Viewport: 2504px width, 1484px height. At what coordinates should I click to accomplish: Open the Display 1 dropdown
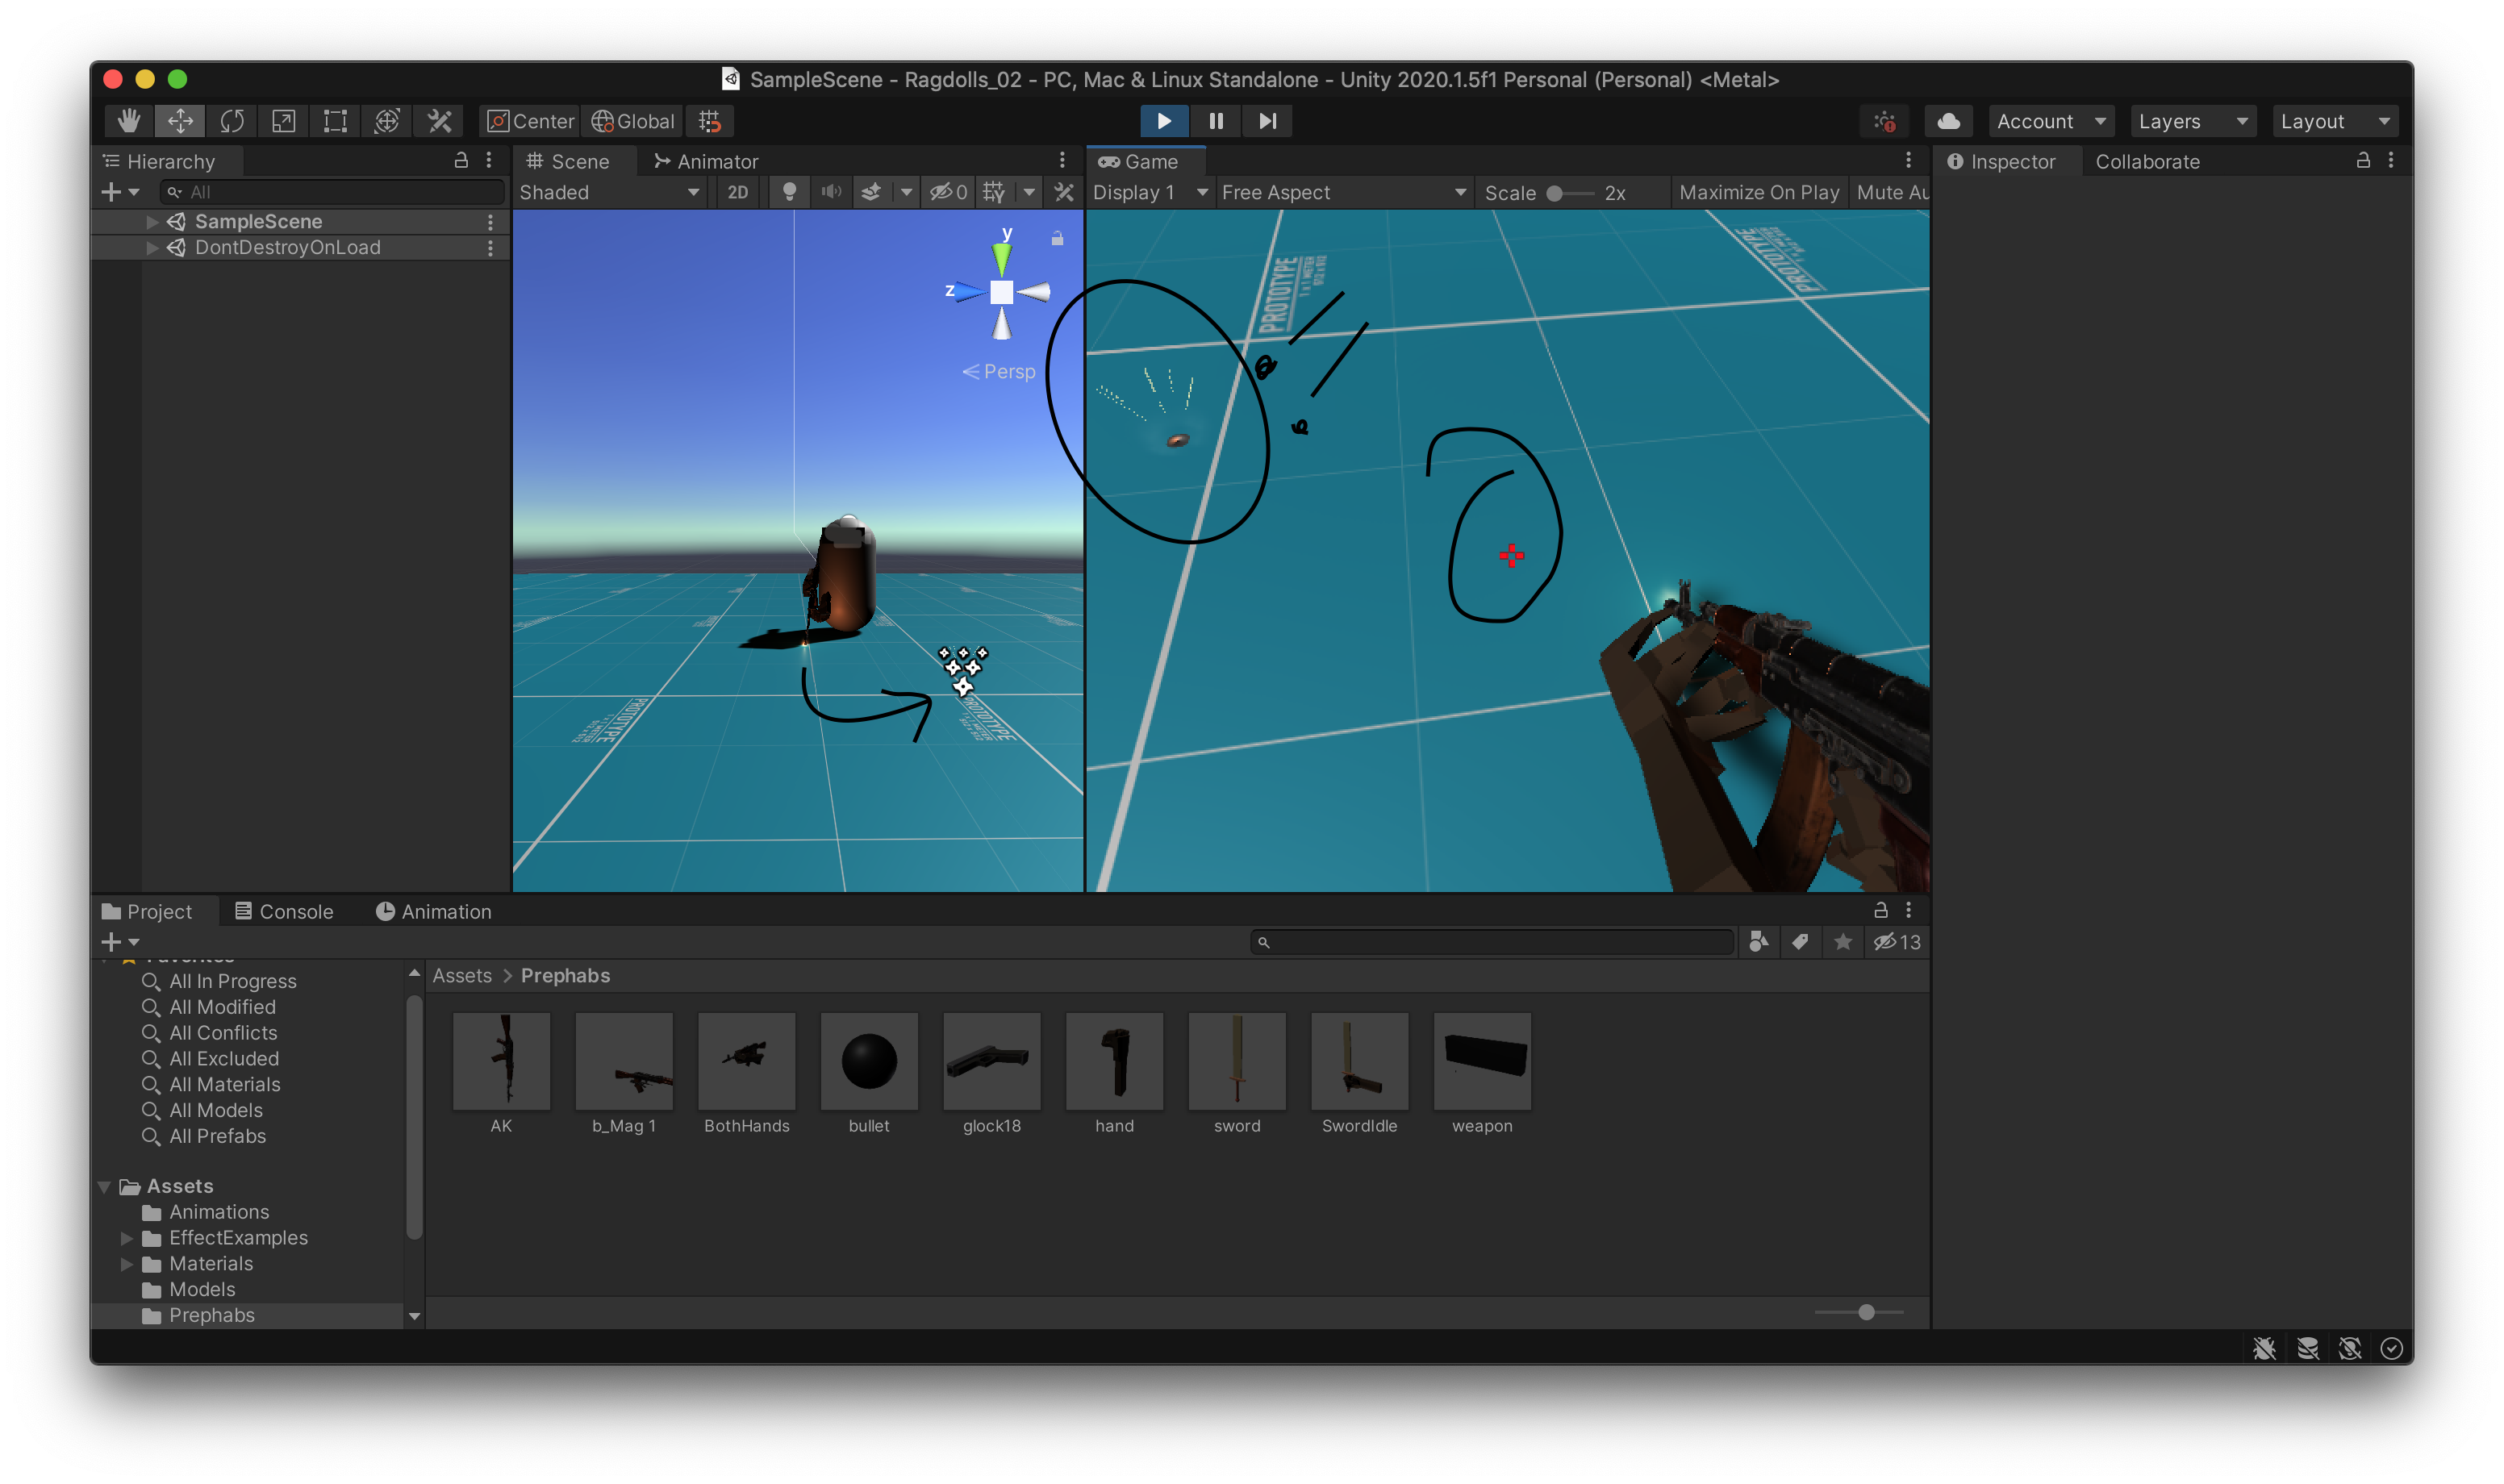click(x=1150, y=192)
